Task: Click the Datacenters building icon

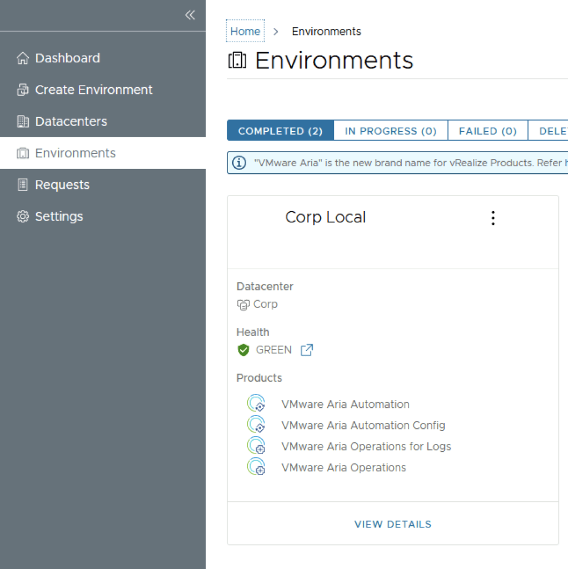Action: click(22, 121)
